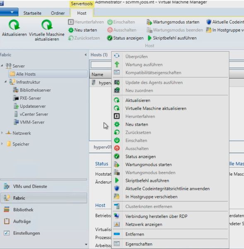Click Status anzeigen checkmark in context menu
This screenshot has width=244, height=249.
[x=117, y=156]
